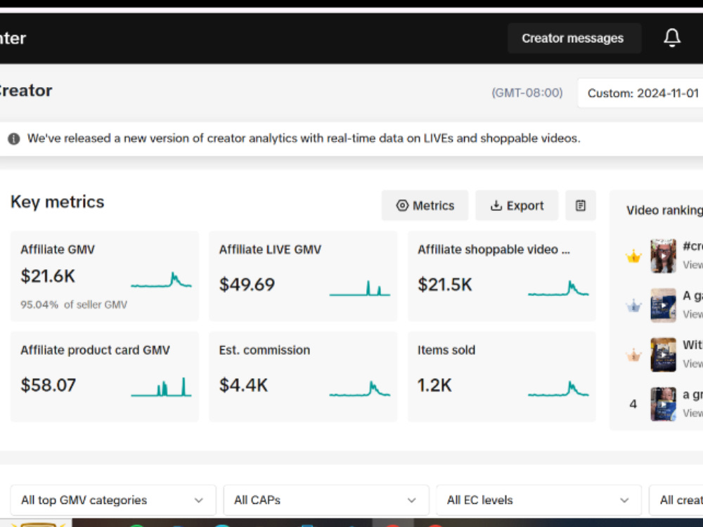Click the $49.69 LIVE GMV value
703x527 pixels.
point(247,285)
